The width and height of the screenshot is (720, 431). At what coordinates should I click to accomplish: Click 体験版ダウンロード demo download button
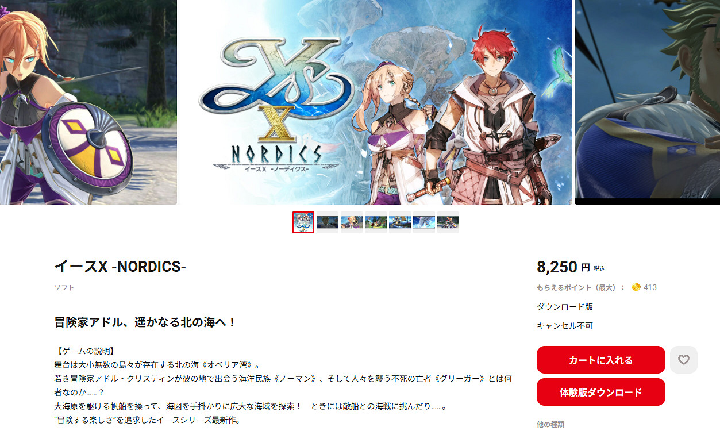coord(601,392)
